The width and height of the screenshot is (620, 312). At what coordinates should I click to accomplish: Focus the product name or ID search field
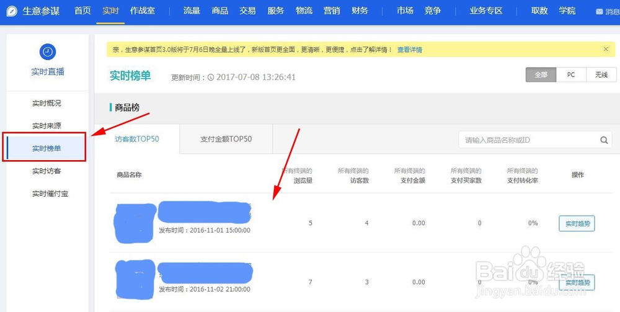[x=536, y=140]
